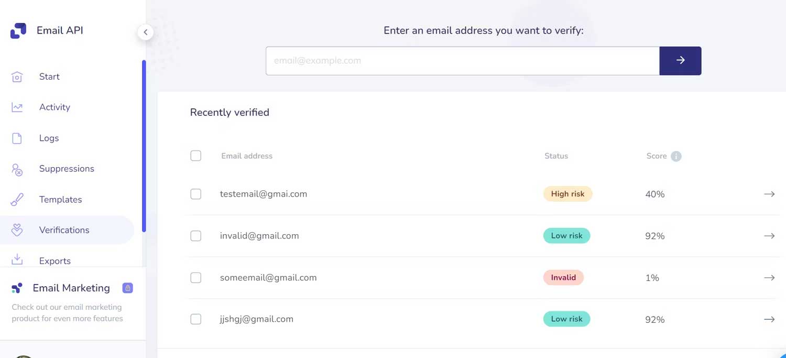The height and width of the screenshot is (358, 786).
Task: Click the Score info icon
Action: coord(676,156)
